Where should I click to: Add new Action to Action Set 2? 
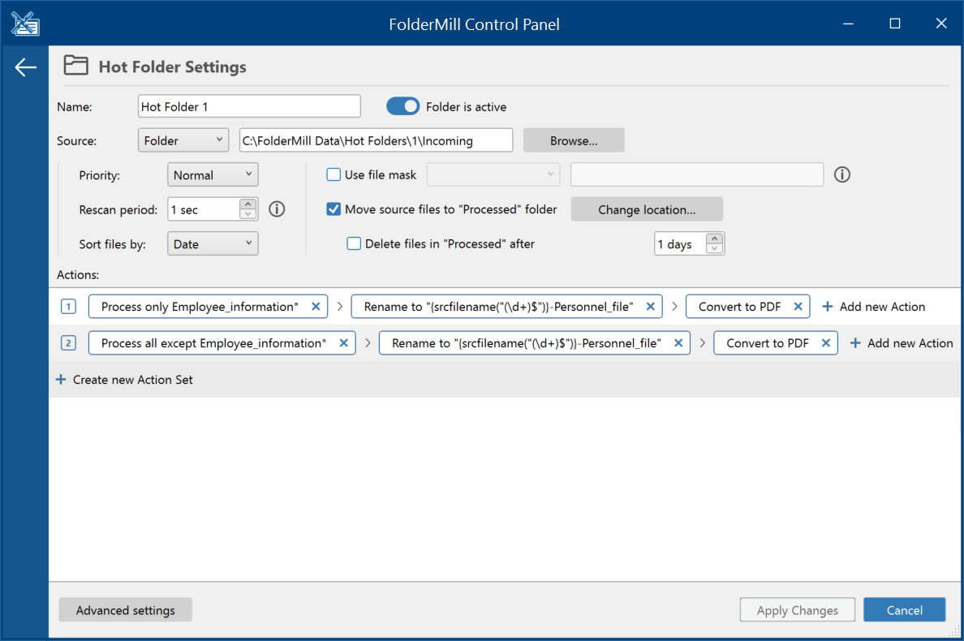902,343
